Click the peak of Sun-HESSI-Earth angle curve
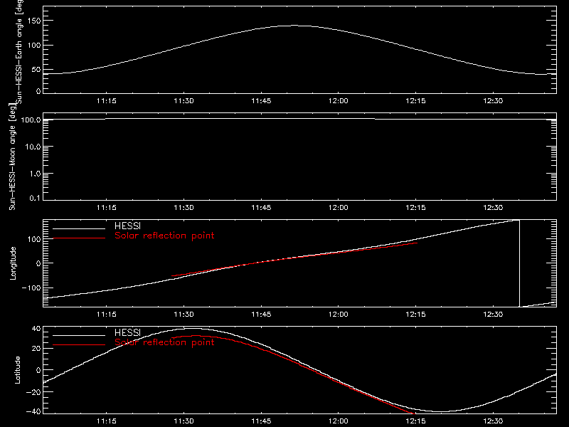569x427 pixels. point(293,26)
